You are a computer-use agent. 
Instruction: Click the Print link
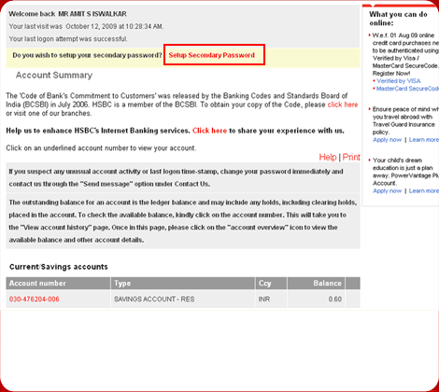pyautogui.click(x=351, y=157)
